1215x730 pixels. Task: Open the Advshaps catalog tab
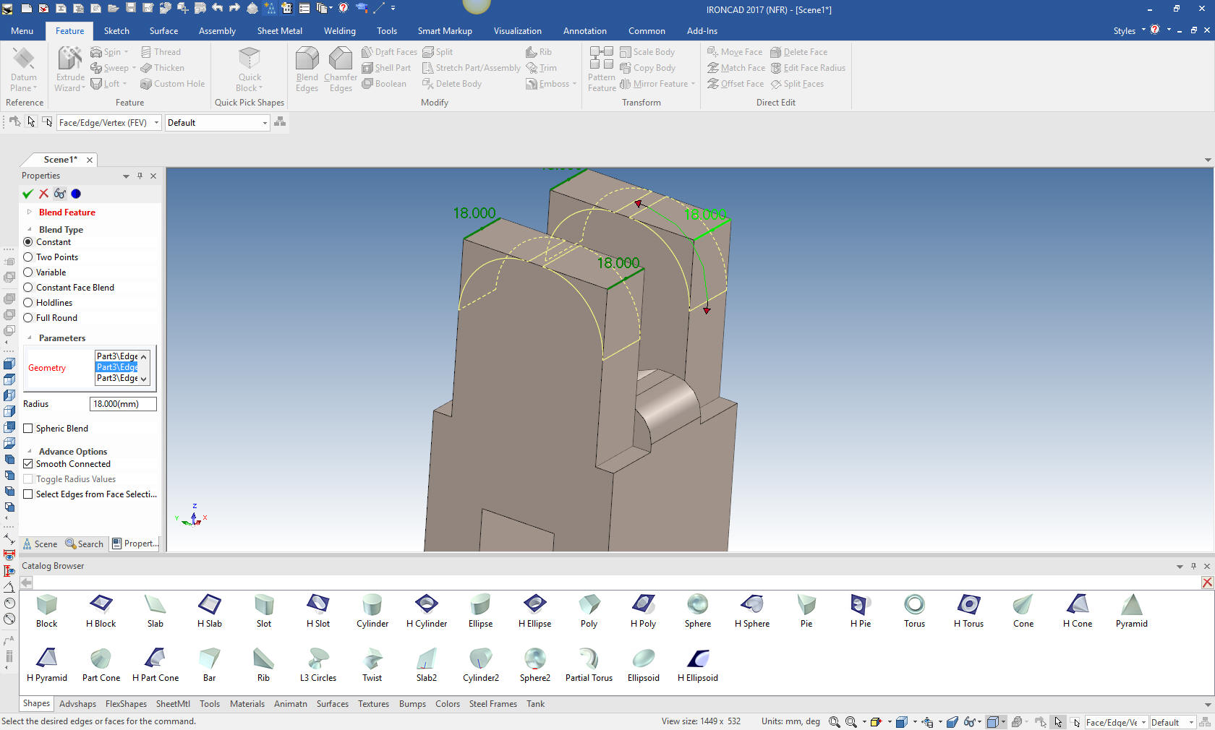click(x=77, y=704)
